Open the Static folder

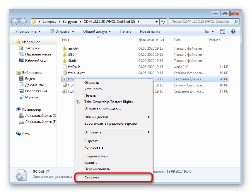[72, 60]
